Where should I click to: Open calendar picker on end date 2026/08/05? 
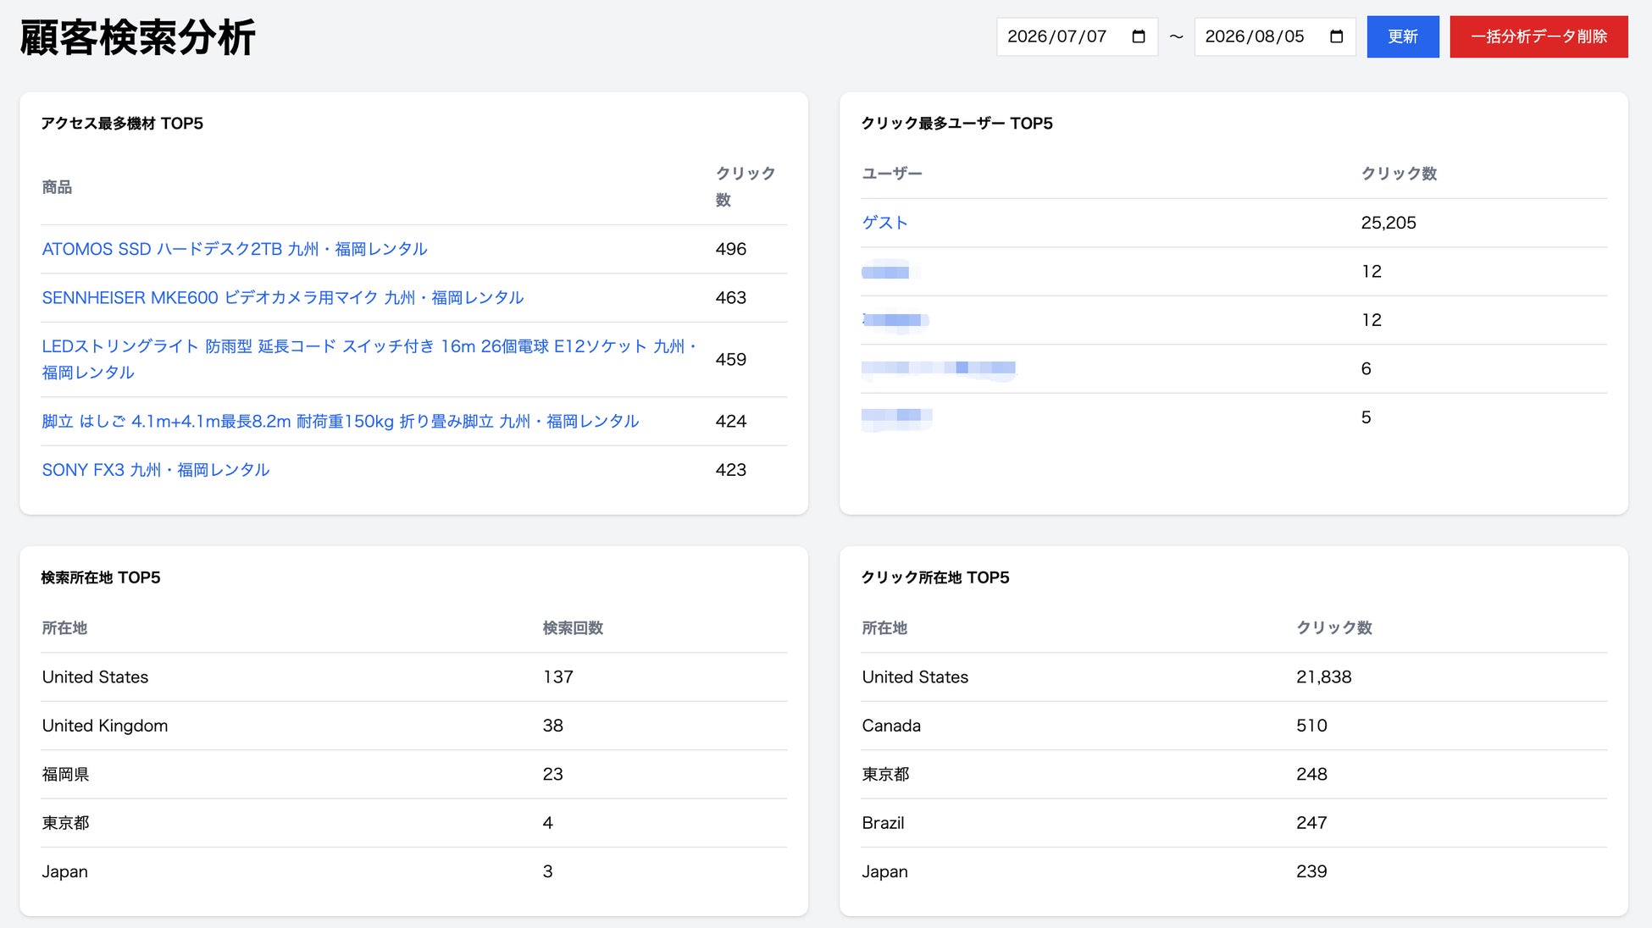click(1337, 36)
